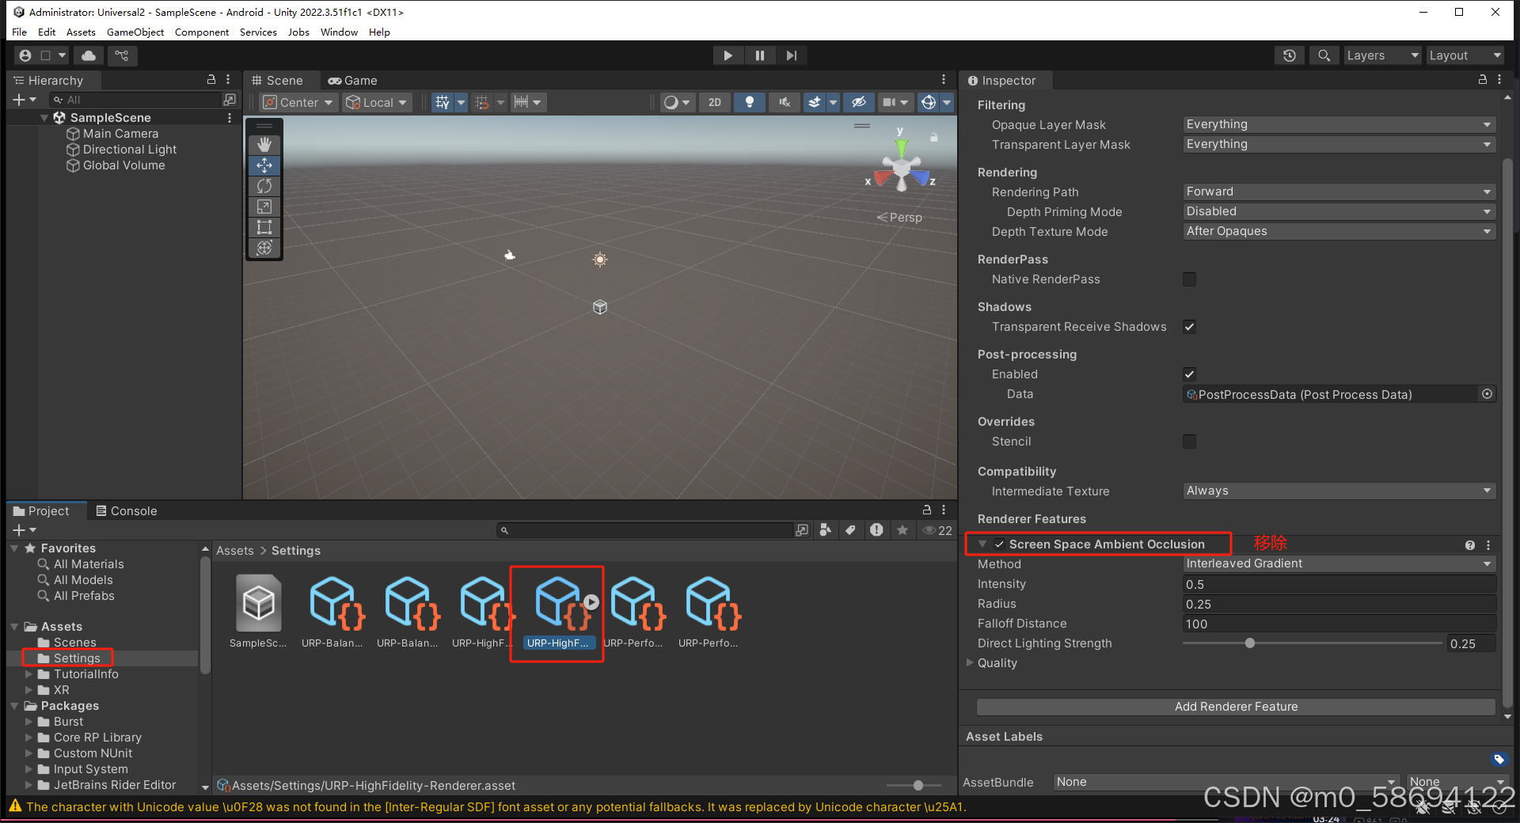Uncheck Screen Space Ambient Occlusion feature
This screenshot has height=823, width=1520.
click(999, 544)
